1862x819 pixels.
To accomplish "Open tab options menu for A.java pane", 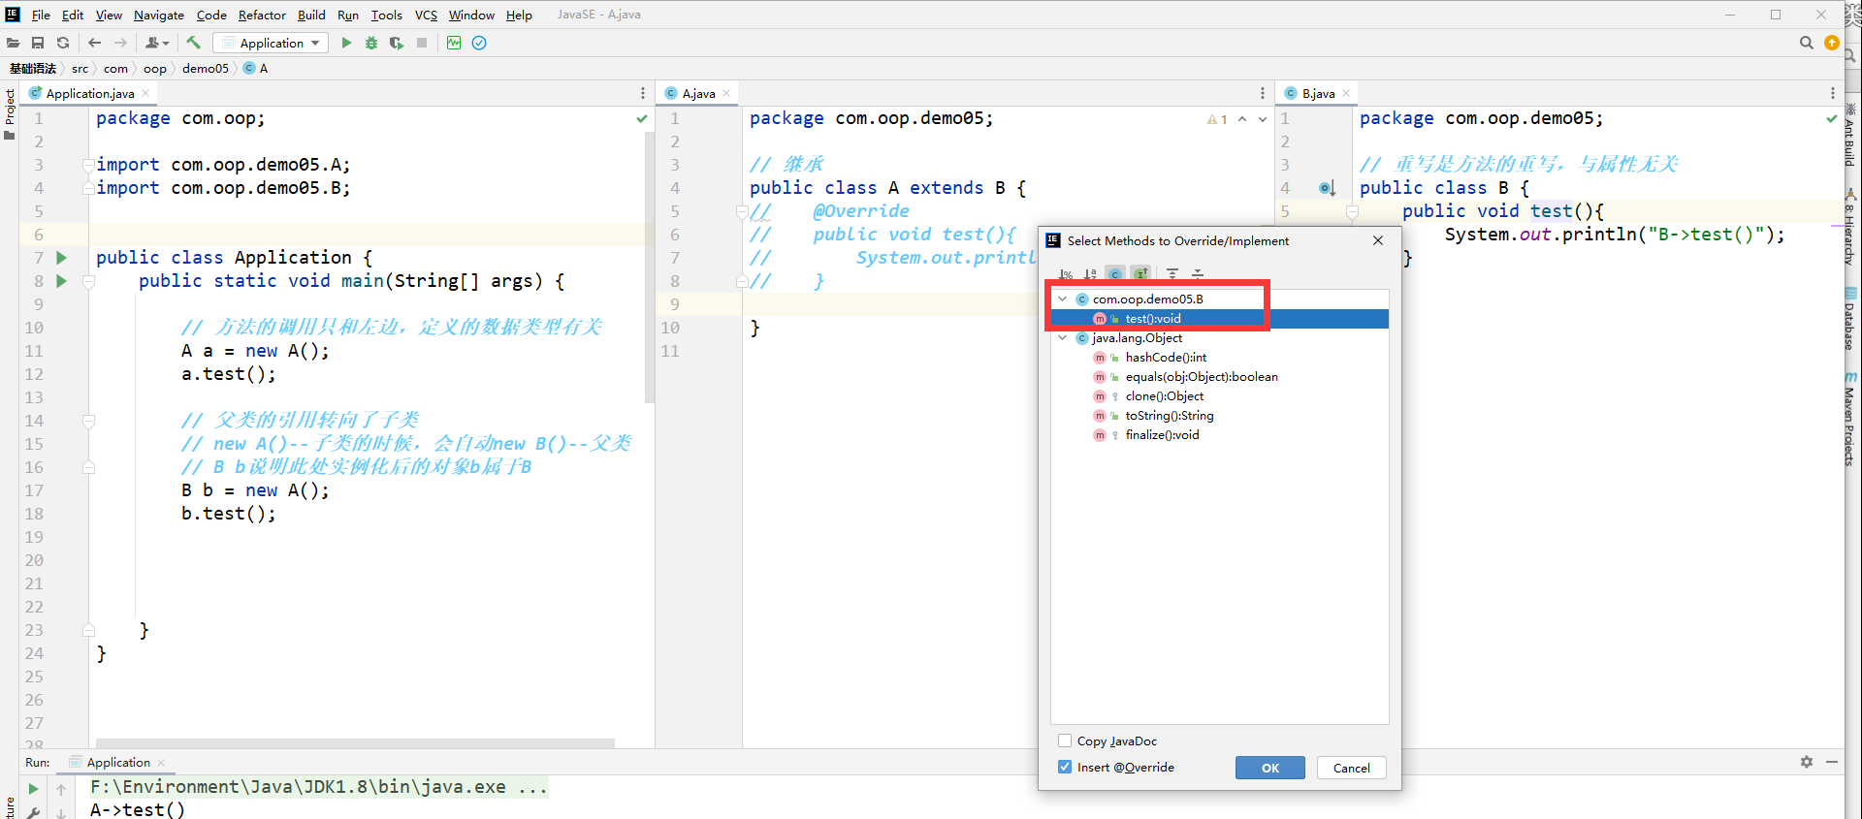I will [1262, 93].
